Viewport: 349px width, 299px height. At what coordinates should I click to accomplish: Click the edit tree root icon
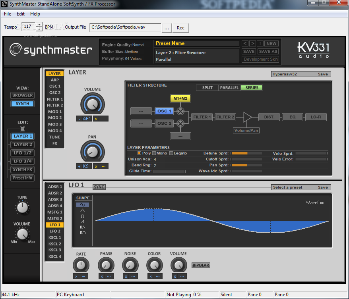click(22, 129)
